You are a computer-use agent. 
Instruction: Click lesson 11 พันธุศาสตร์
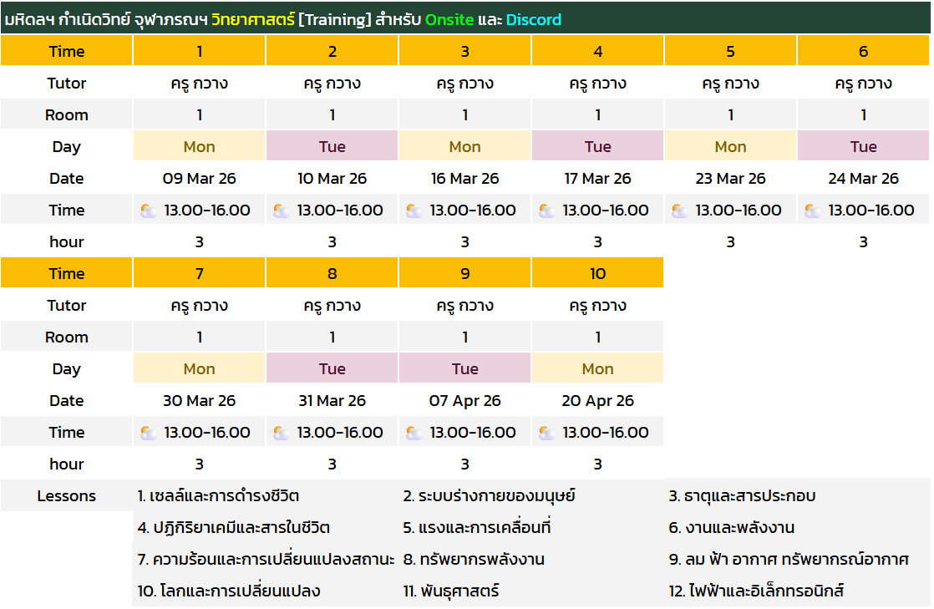pyautogui.click(x=451, y=591)
